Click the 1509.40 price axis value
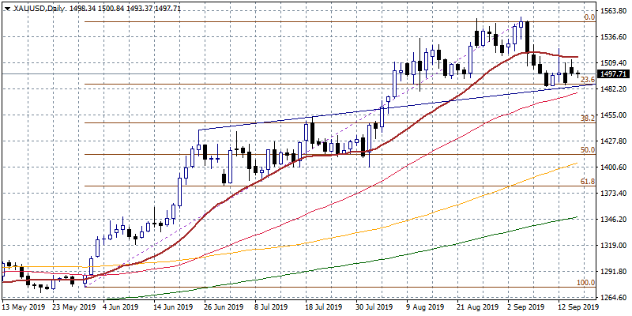This screenshot has height=316, width=632. tap(614, 63)
